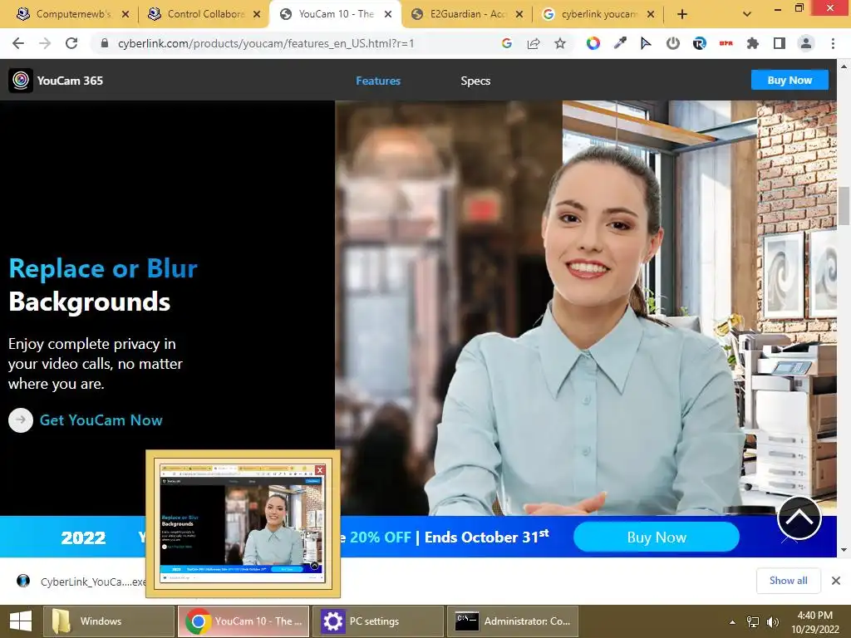851x638 pixels.
Task: Open the blue R extension icon
Action: [699, 43]
